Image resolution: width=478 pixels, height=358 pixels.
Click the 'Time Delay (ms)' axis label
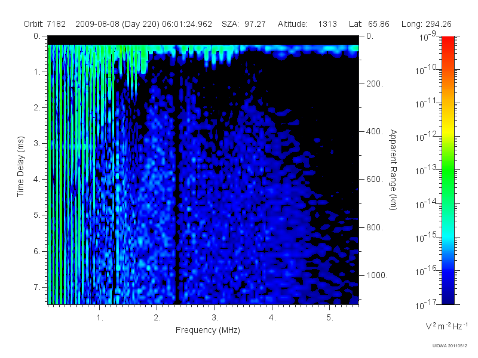(x=20, y=166)
